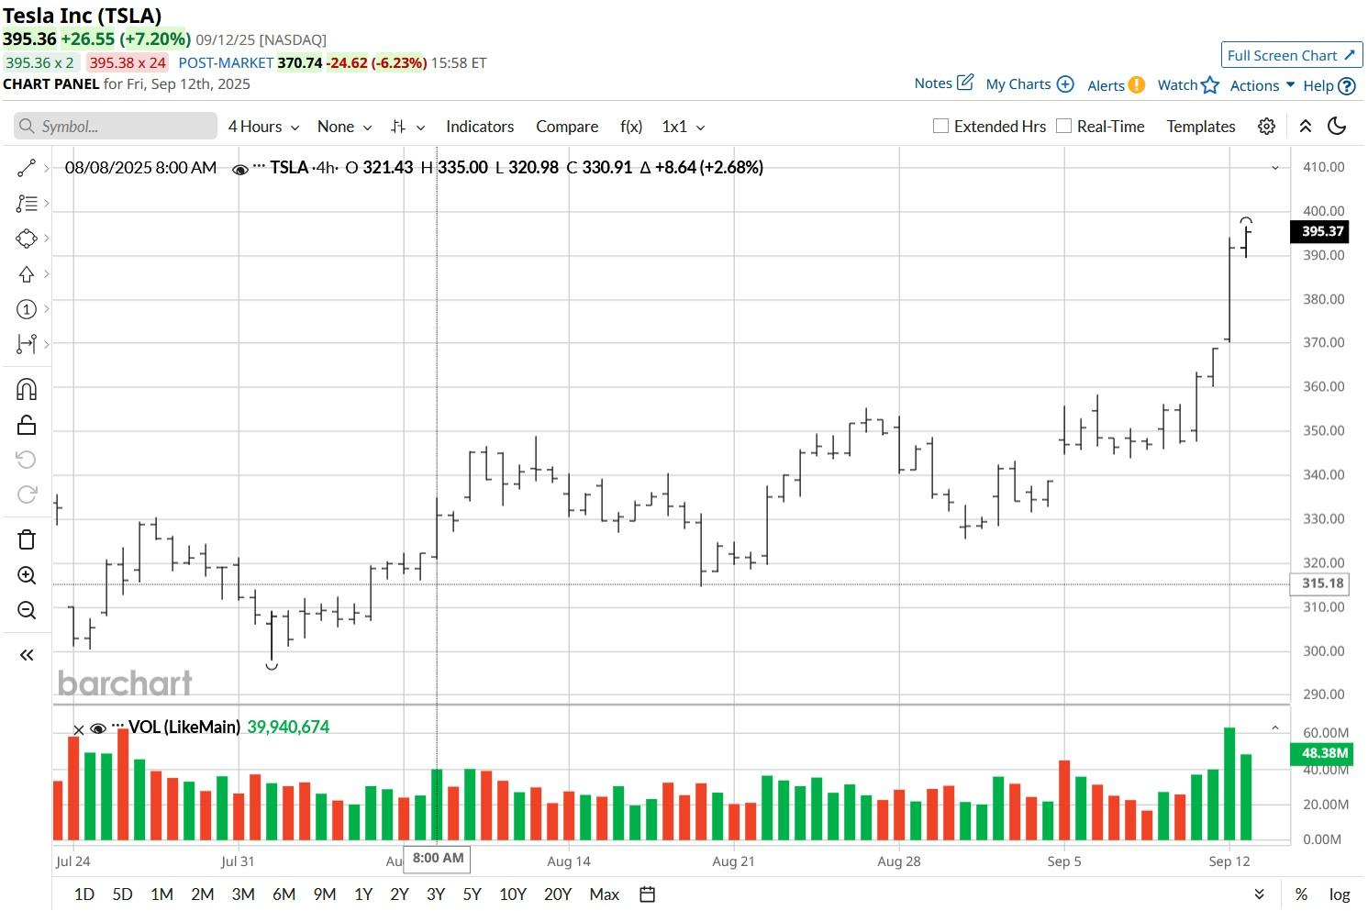Select the trend line drawing tool
The width and height of the screenshot is (1368, 911).
point(26,168)
